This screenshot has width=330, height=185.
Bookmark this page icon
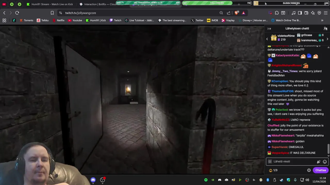pos(52,13)
